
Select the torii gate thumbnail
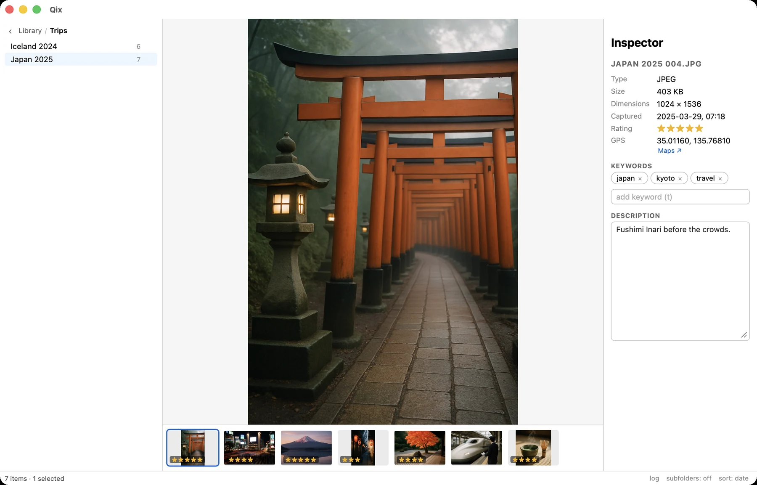click(x=193, y=448)
